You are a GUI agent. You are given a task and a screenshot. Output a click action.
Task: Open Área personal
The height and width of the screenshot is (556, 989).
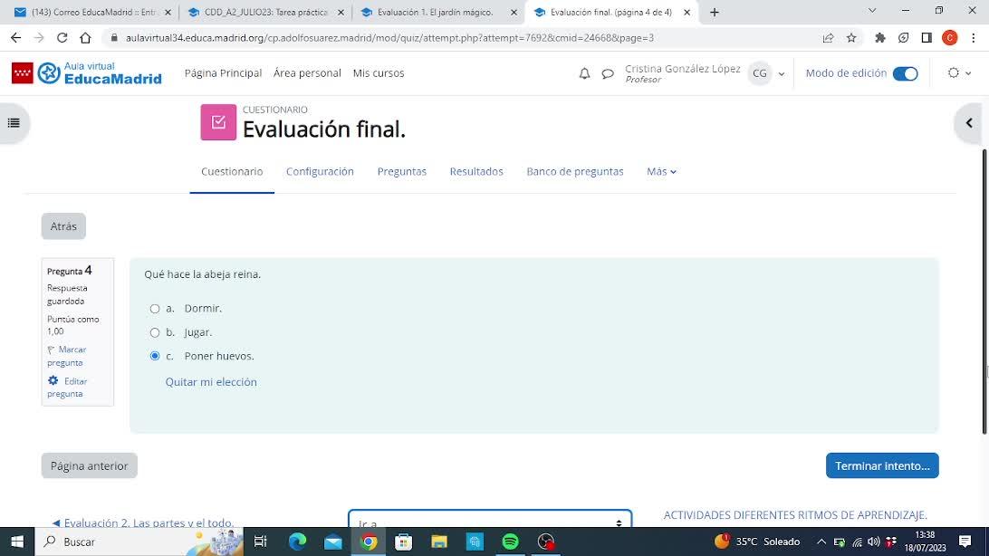pos(307,73)
